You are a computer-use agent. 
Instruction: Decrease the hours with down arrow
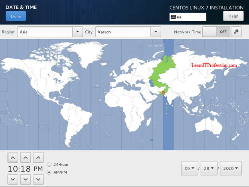(13, 179)
